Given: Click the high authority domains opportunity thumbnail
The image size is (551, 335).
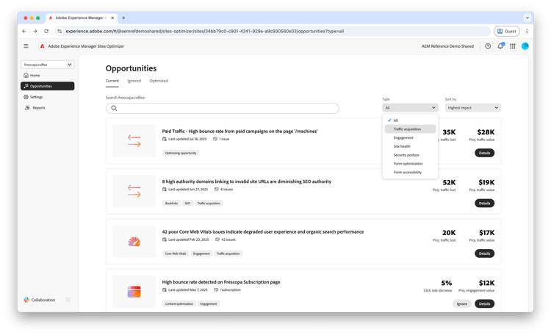Looking at the screenshot, I should 134,191.
